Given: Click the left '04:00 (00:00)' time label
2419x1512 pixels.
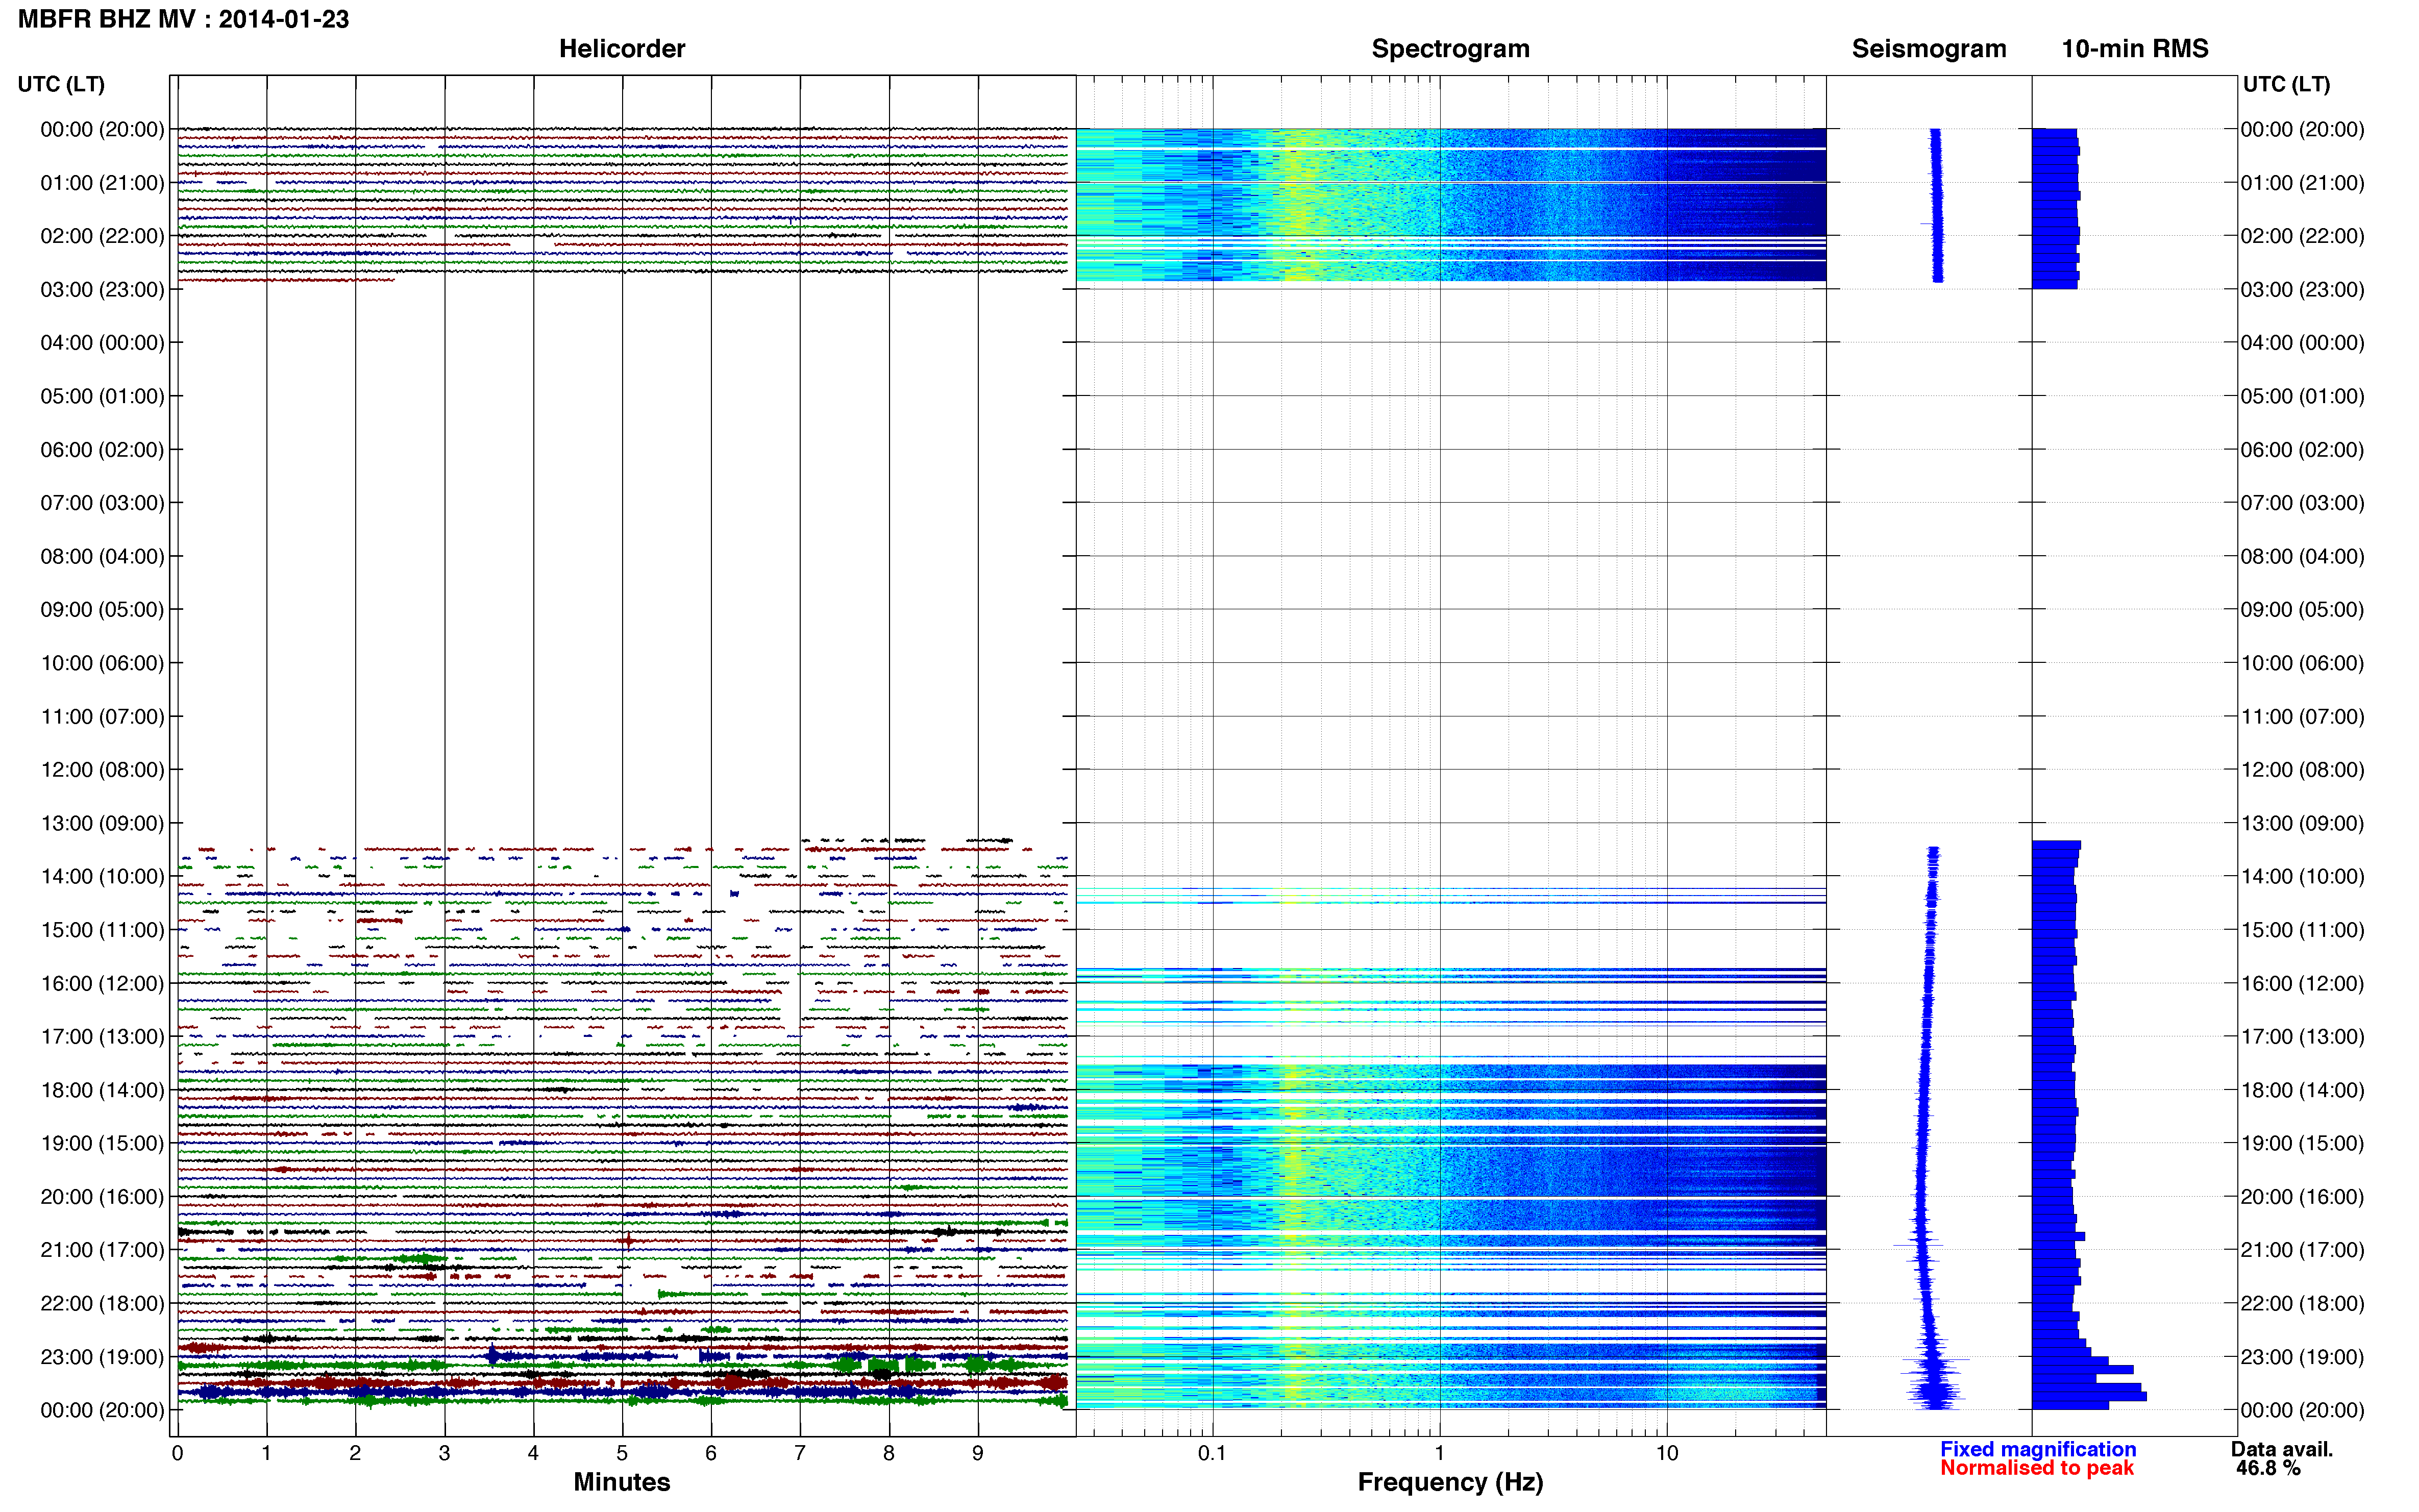Looking at the screenshot, I should [x=102, y=343].
